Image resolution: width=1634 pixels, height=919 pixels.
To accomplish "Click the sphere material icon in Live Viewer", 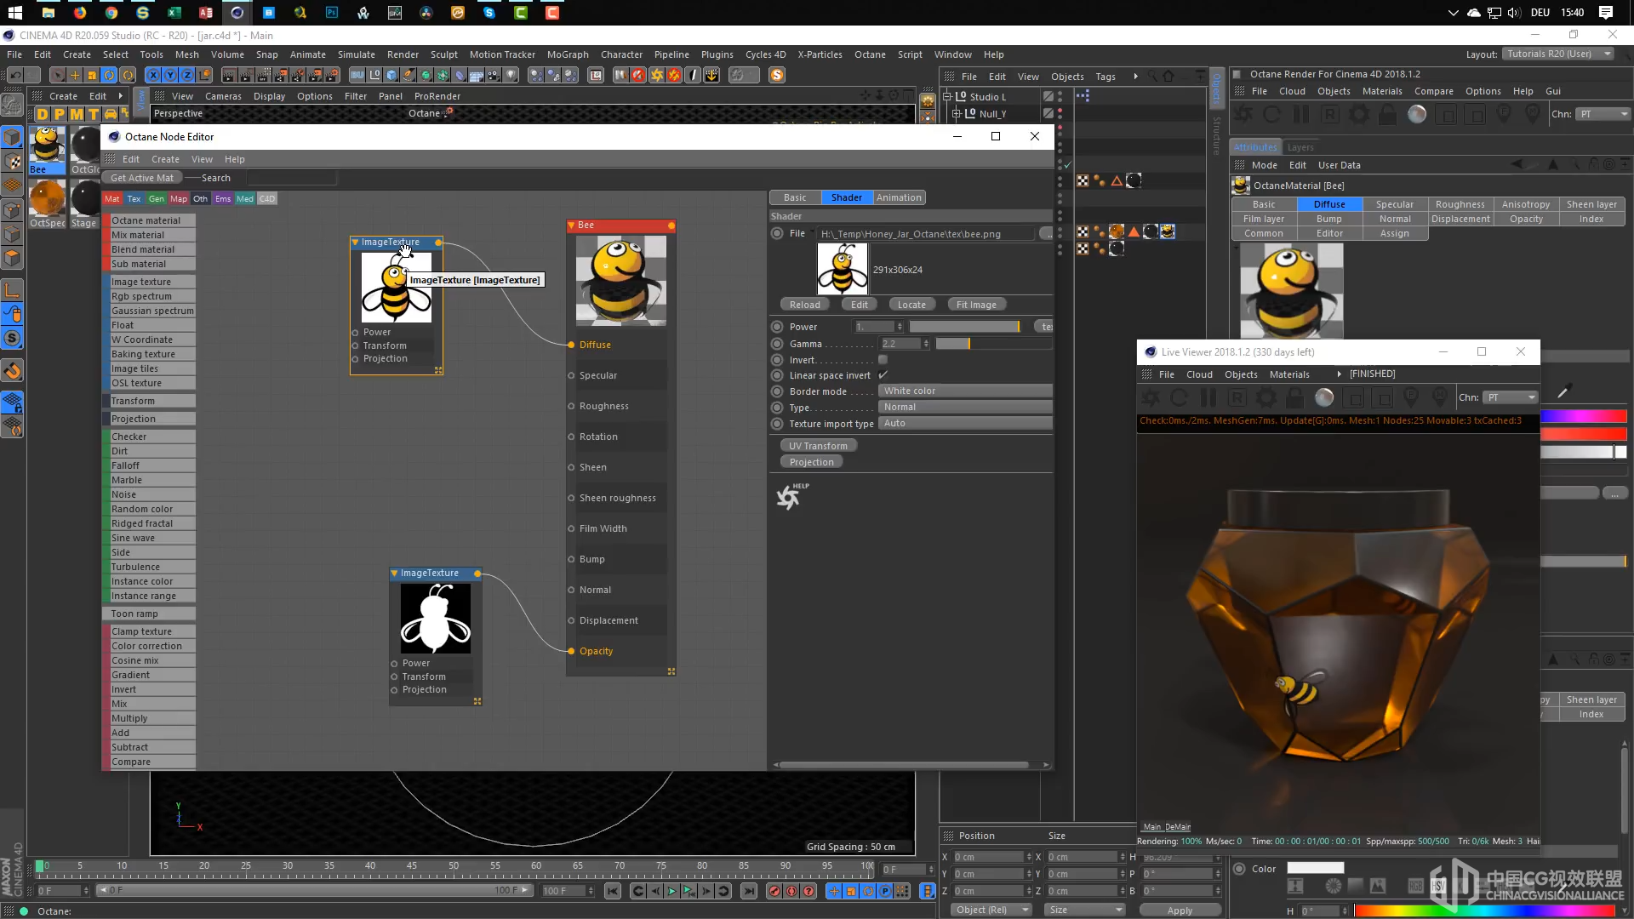I will click(1324, 397).
